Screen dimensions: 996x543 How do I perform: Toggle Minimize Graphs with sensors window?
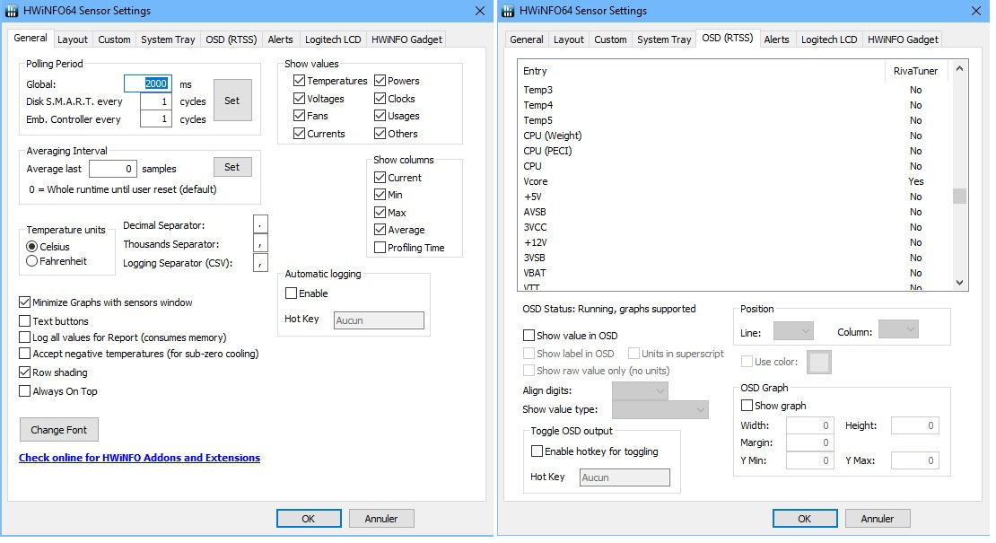[25, 302]
